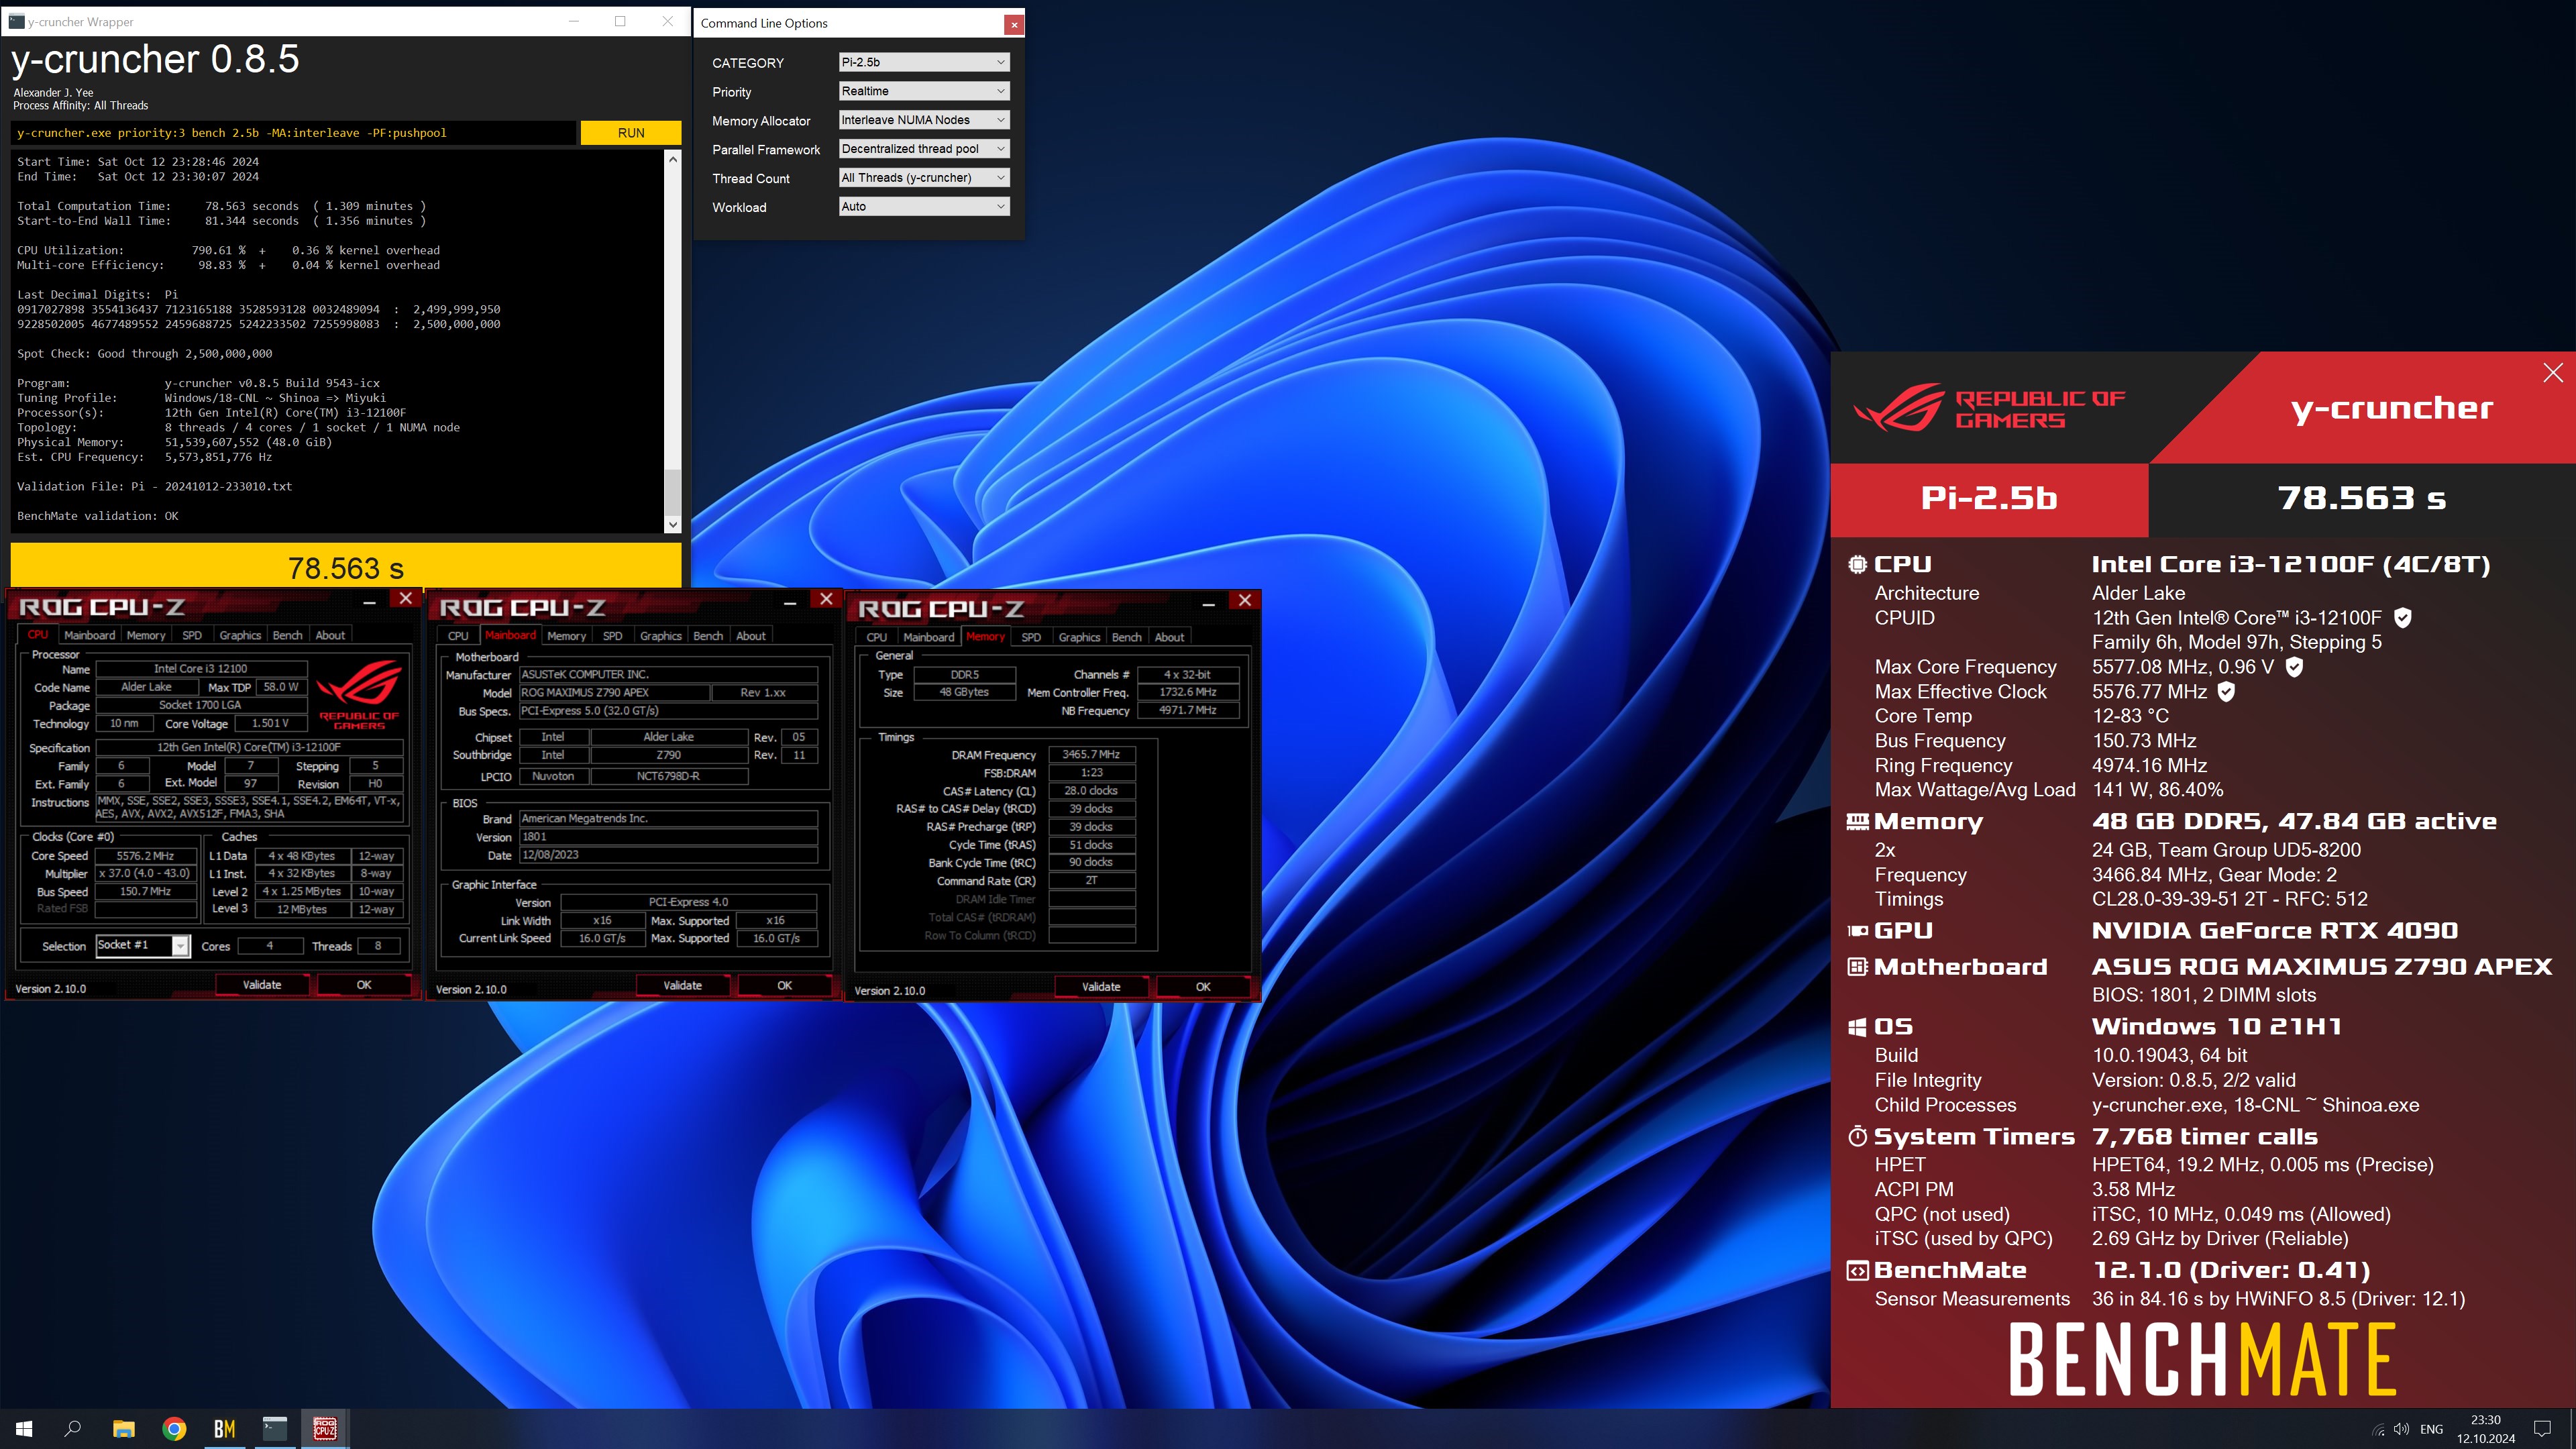Close the BenchMate result overlay
Viewport: 2576px width, 1449px height.
(2553, 373)
